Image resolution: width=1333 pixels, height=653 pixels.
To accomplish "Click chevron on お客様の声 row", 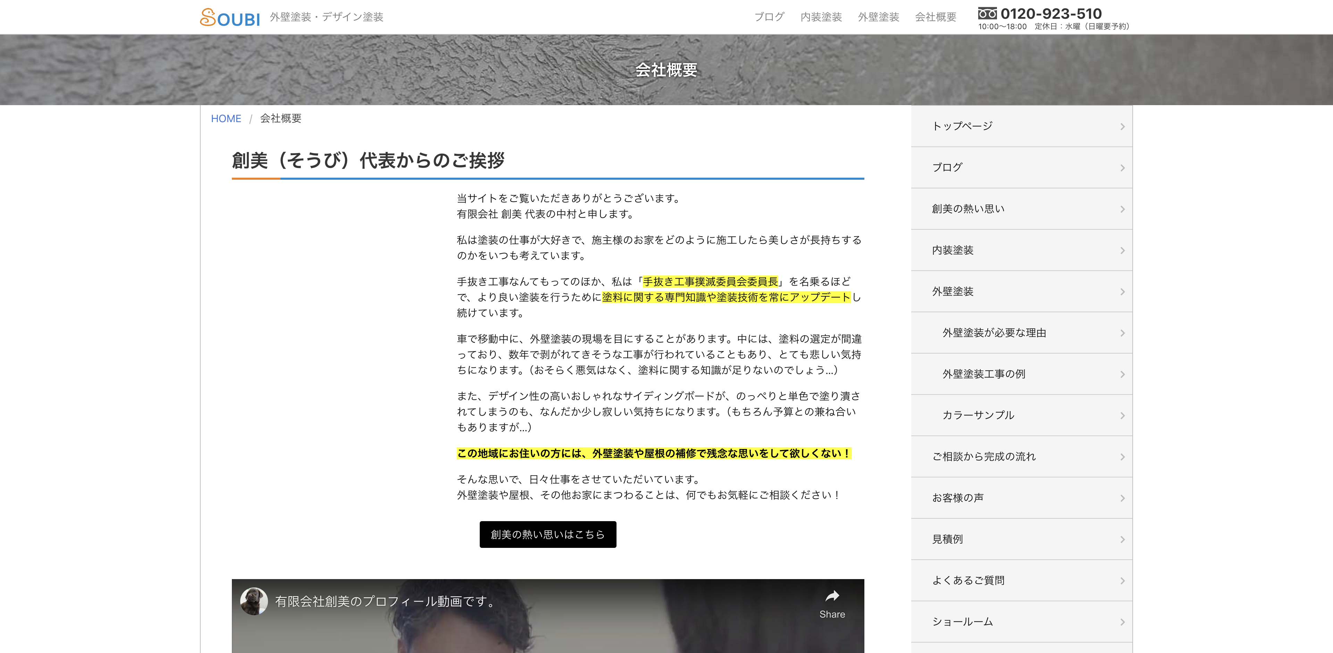I will [x=1122, y=498].
